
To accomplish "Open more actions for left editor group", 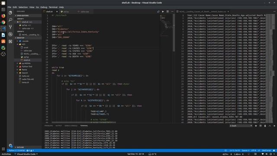I will 172,12.
